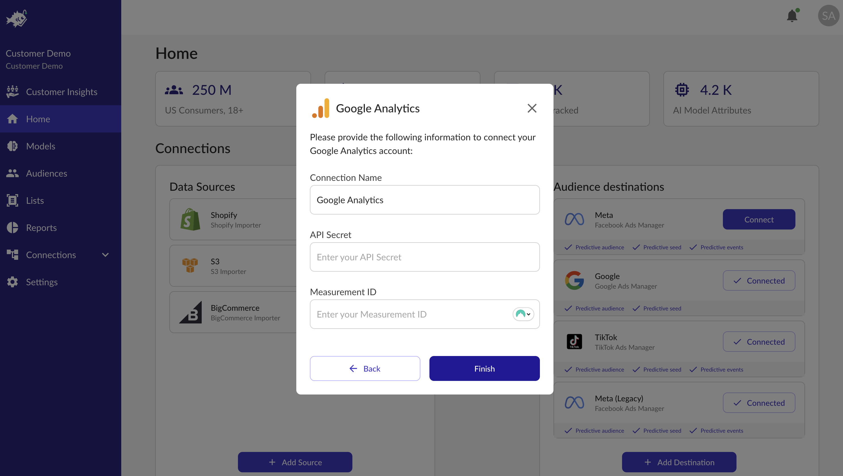Open the Models section
This screenshot has height=476, width=843.
(x=61, y=146)
